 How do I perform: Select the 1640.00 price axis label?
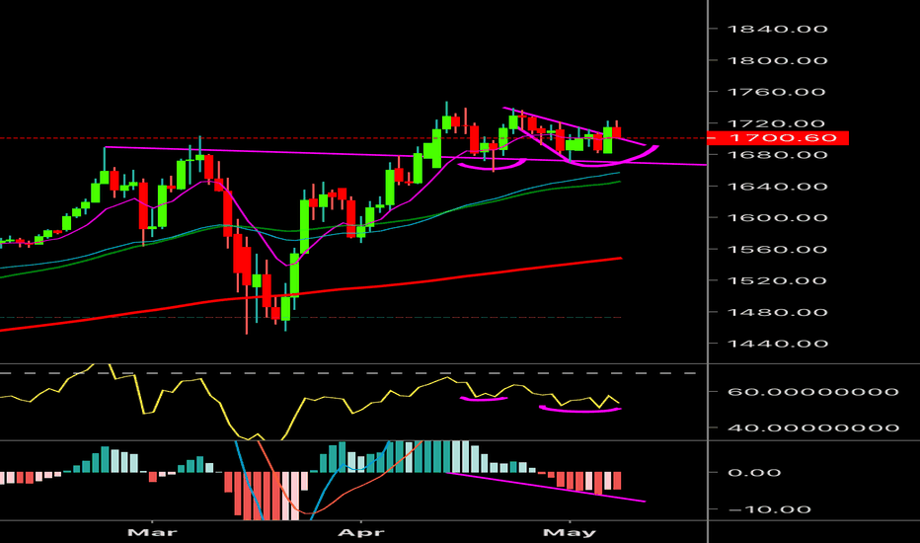tap(778, 187)
